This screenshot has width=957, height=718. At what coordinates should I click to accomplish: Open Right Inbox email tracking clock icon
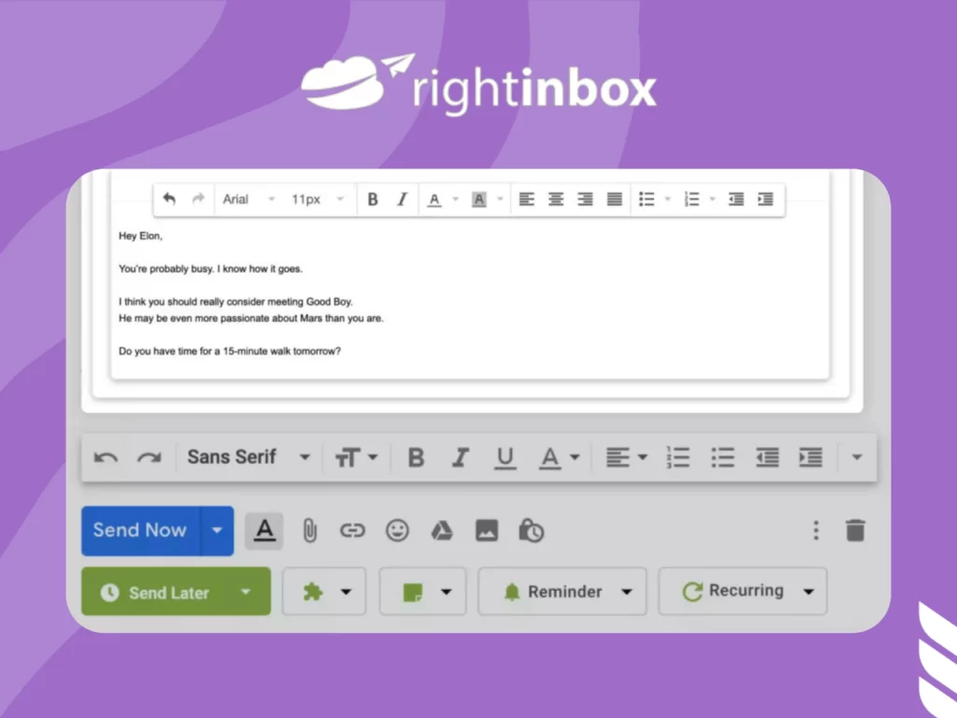pyautogui.click(x=531, y=530)
